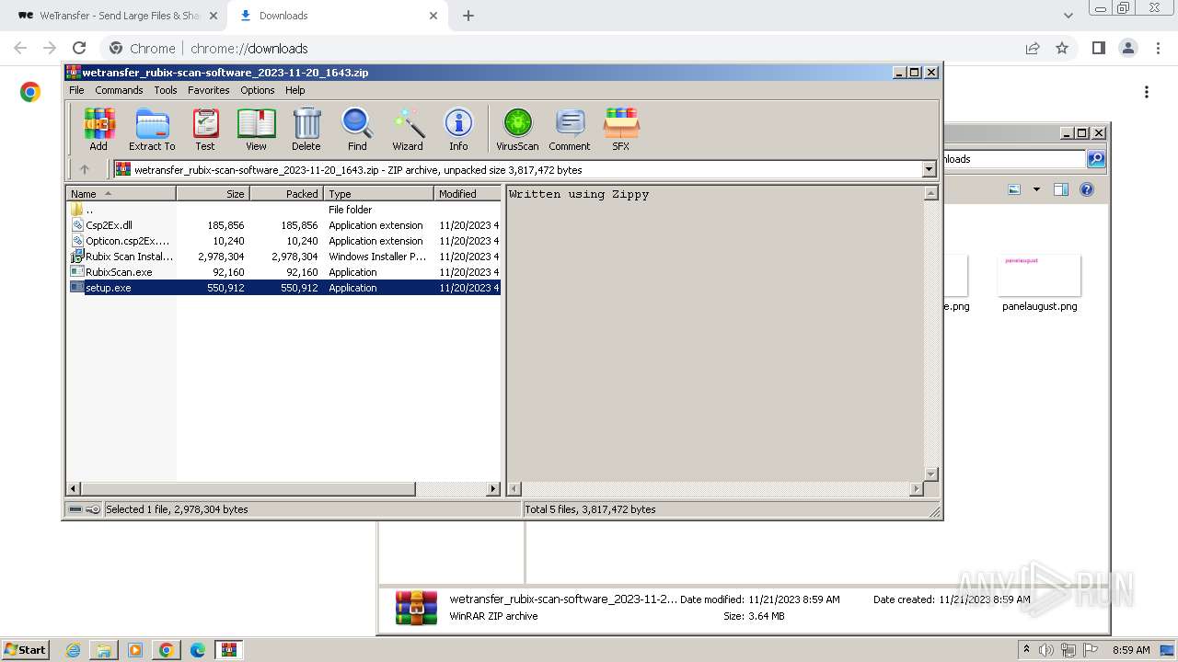The height and width of the screenshot is (662, 1178).
Task: Launch Internet Explorer from taskbar
Action: (x=73, y=650)
